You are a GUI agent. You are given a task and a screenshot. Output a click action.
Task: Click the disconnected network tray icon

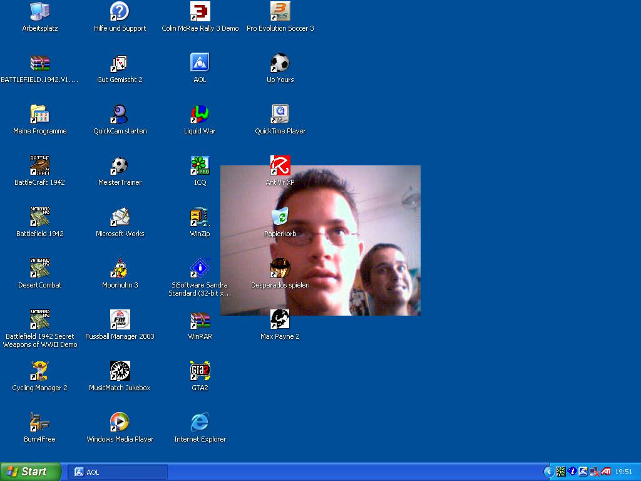(x=595, y=472)
